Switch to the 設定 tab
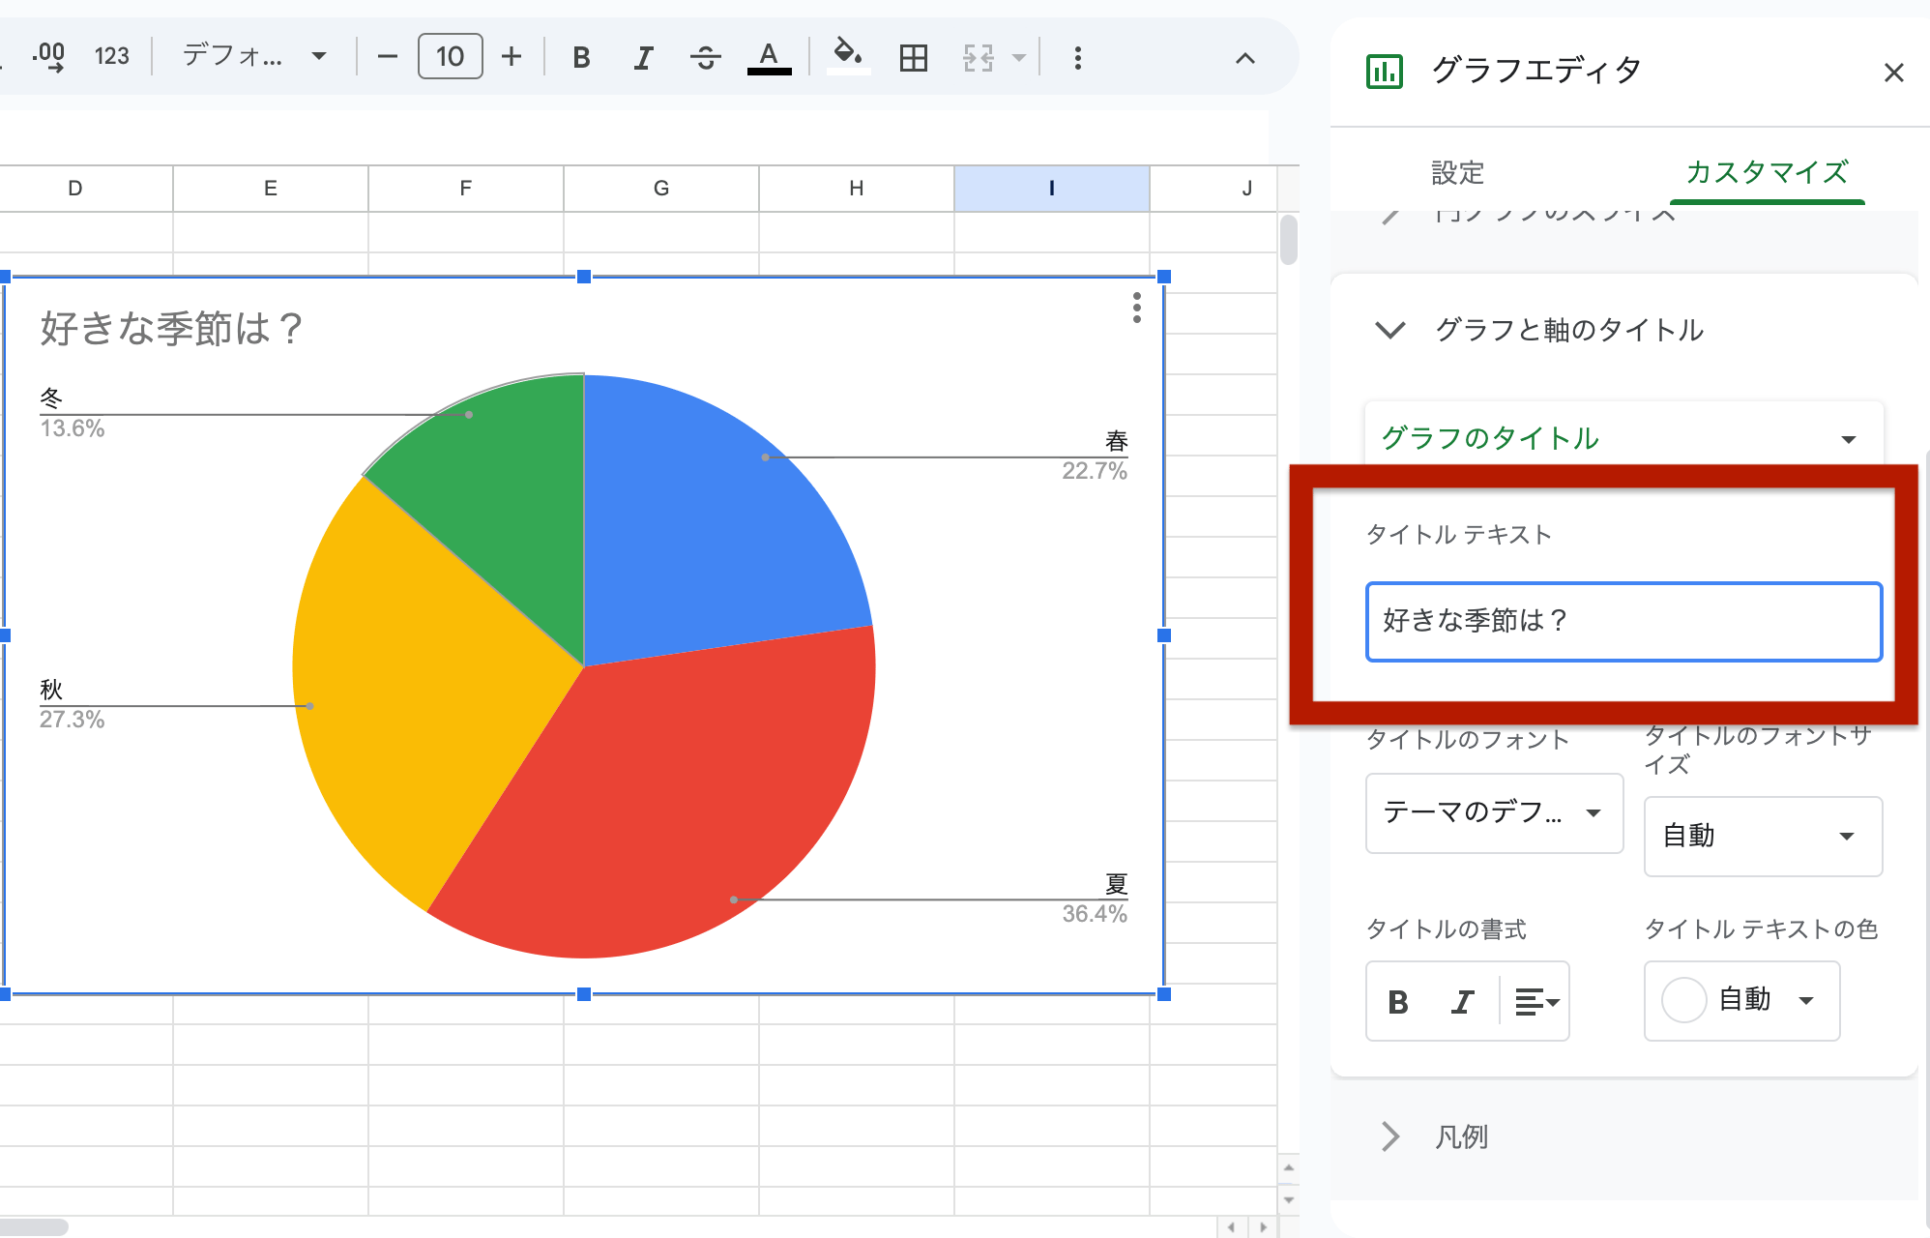Viewport: 1930px width, 1238px height. [x=1458, y=173]
